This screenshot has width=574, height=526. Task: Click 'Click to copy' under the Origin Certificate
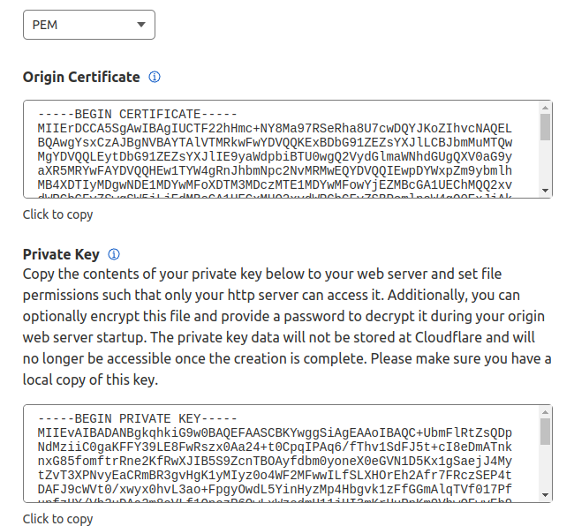click(x=57, y=214)
